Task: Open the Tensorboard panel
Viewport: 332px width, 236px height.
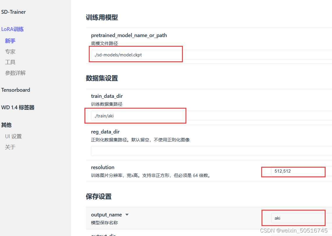Action: coord(16,90)
